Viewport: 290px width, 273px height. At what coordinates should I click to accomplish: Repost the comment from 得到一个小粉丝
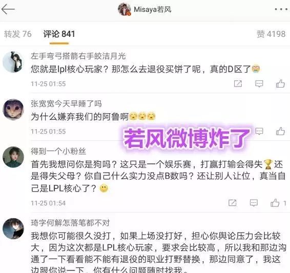pos(233,203)
